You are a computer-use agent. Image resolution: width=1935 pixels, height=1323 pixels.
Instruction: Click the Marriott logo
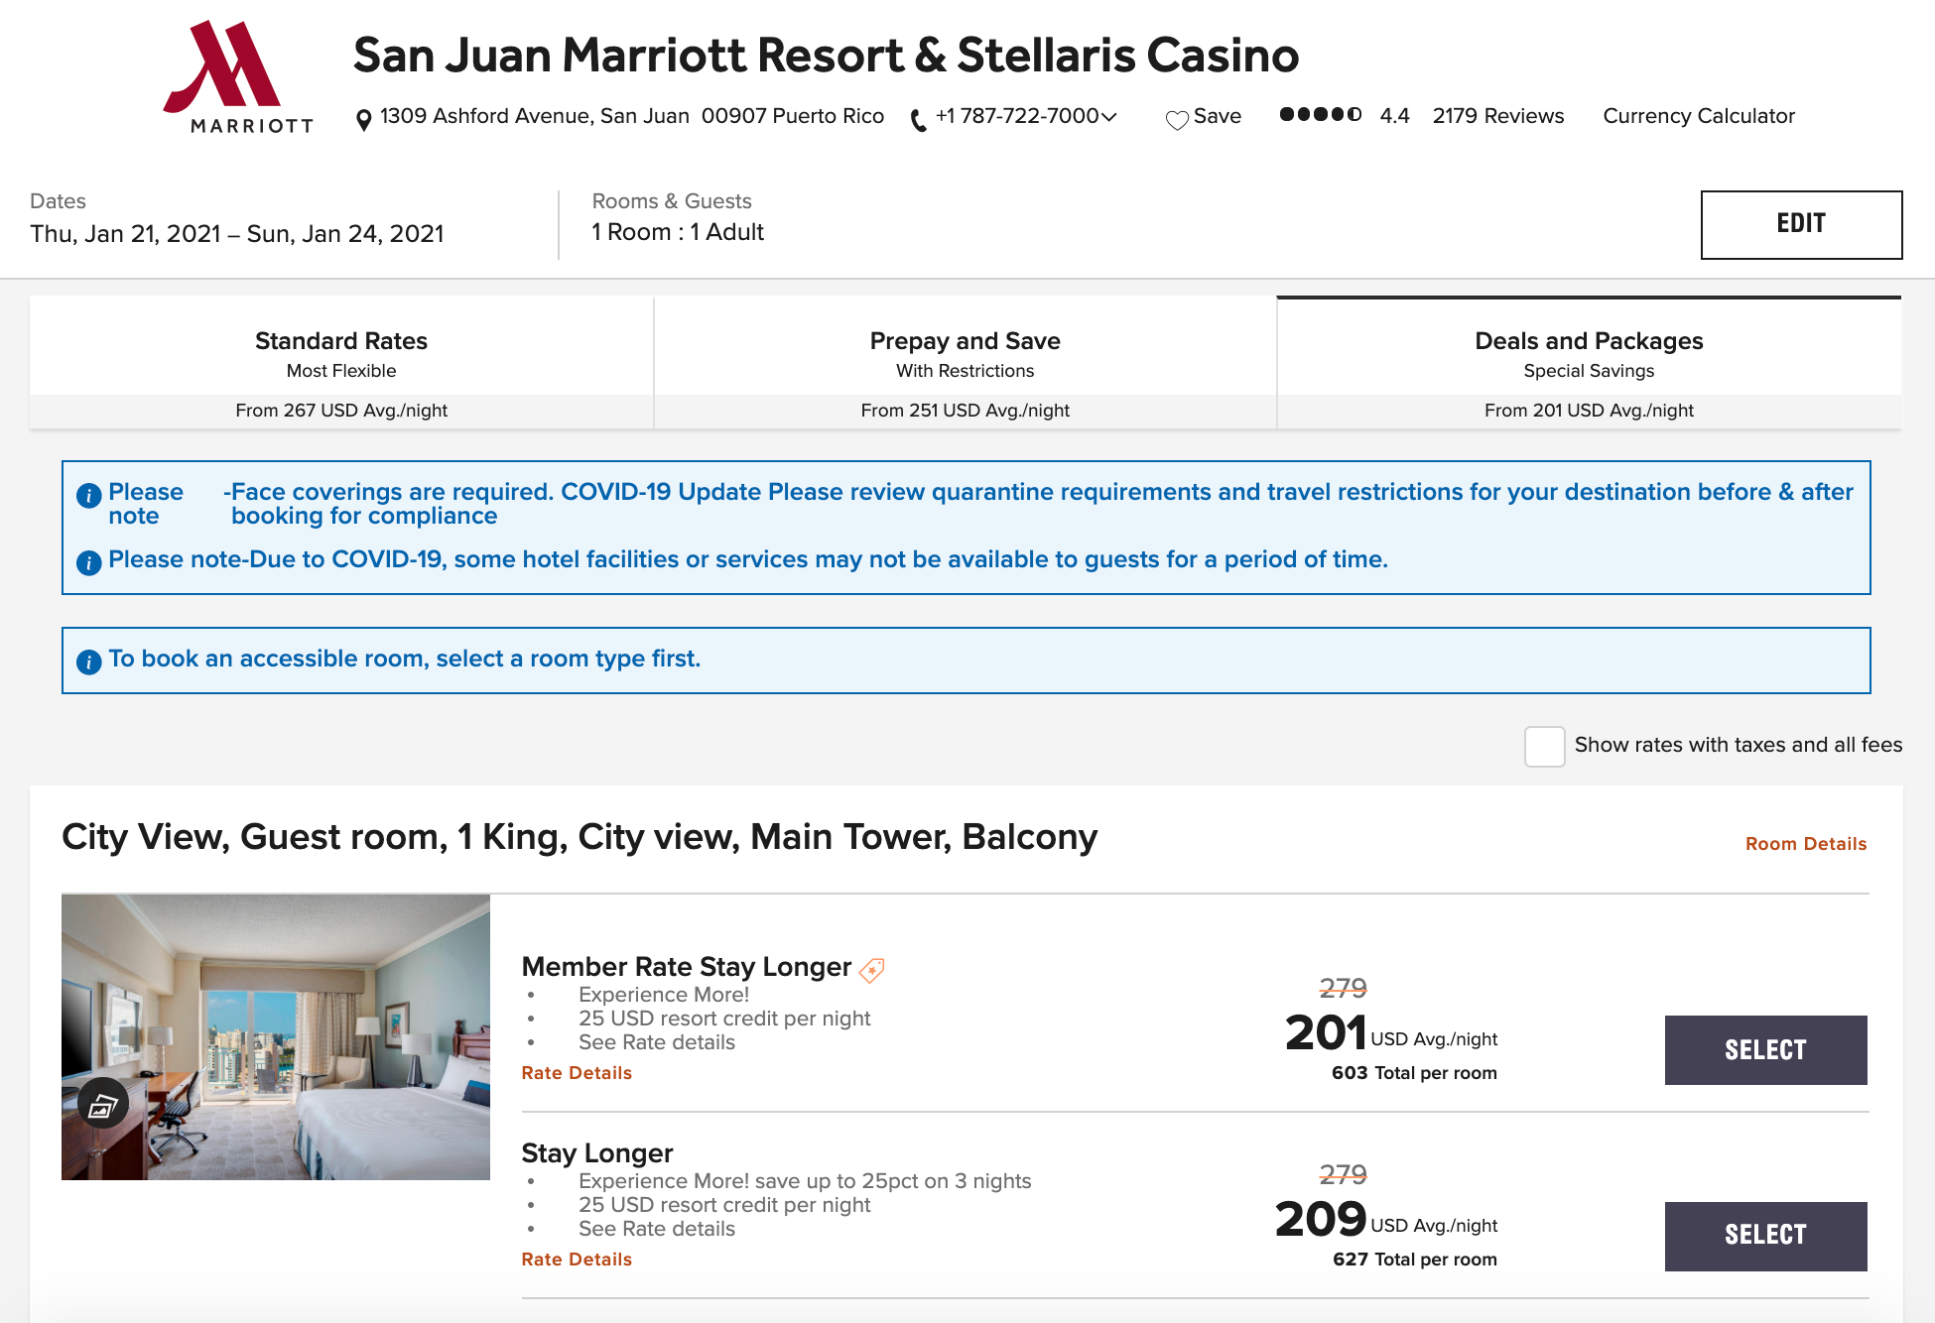click(x=237, y=76)
